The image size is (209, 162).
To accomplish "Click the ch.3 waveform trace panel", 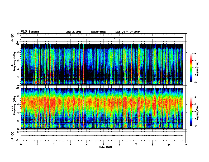I will point(103,136).
